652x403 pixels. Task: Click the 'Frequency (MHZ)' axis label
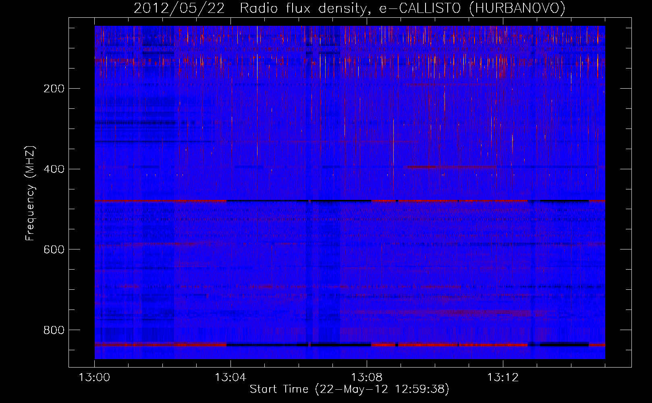click(x=30, y=193)
